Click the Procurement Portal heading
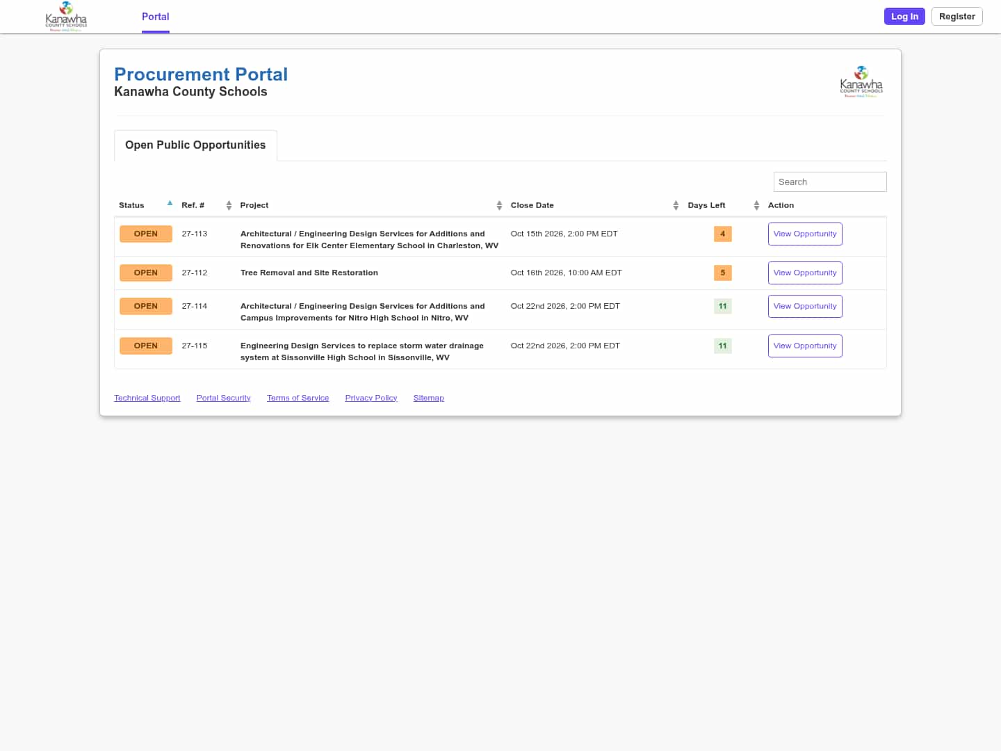The width and height of the screenshot is (1001, 751). coord(201,74)
